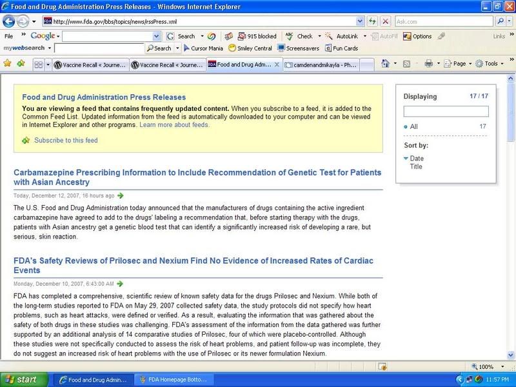Screen dimensions: 516x387
Task: Sort feed items by Title
Action: (416, 166)
